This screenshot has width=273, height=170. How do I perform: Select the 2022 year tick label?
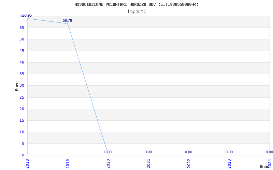coord(189,164)
